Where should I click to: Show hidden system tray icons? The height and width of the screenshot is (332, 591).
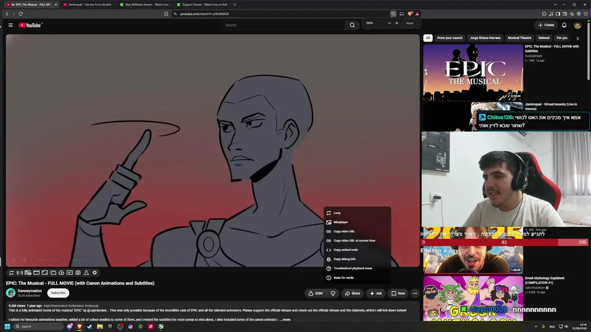[536, 326]
